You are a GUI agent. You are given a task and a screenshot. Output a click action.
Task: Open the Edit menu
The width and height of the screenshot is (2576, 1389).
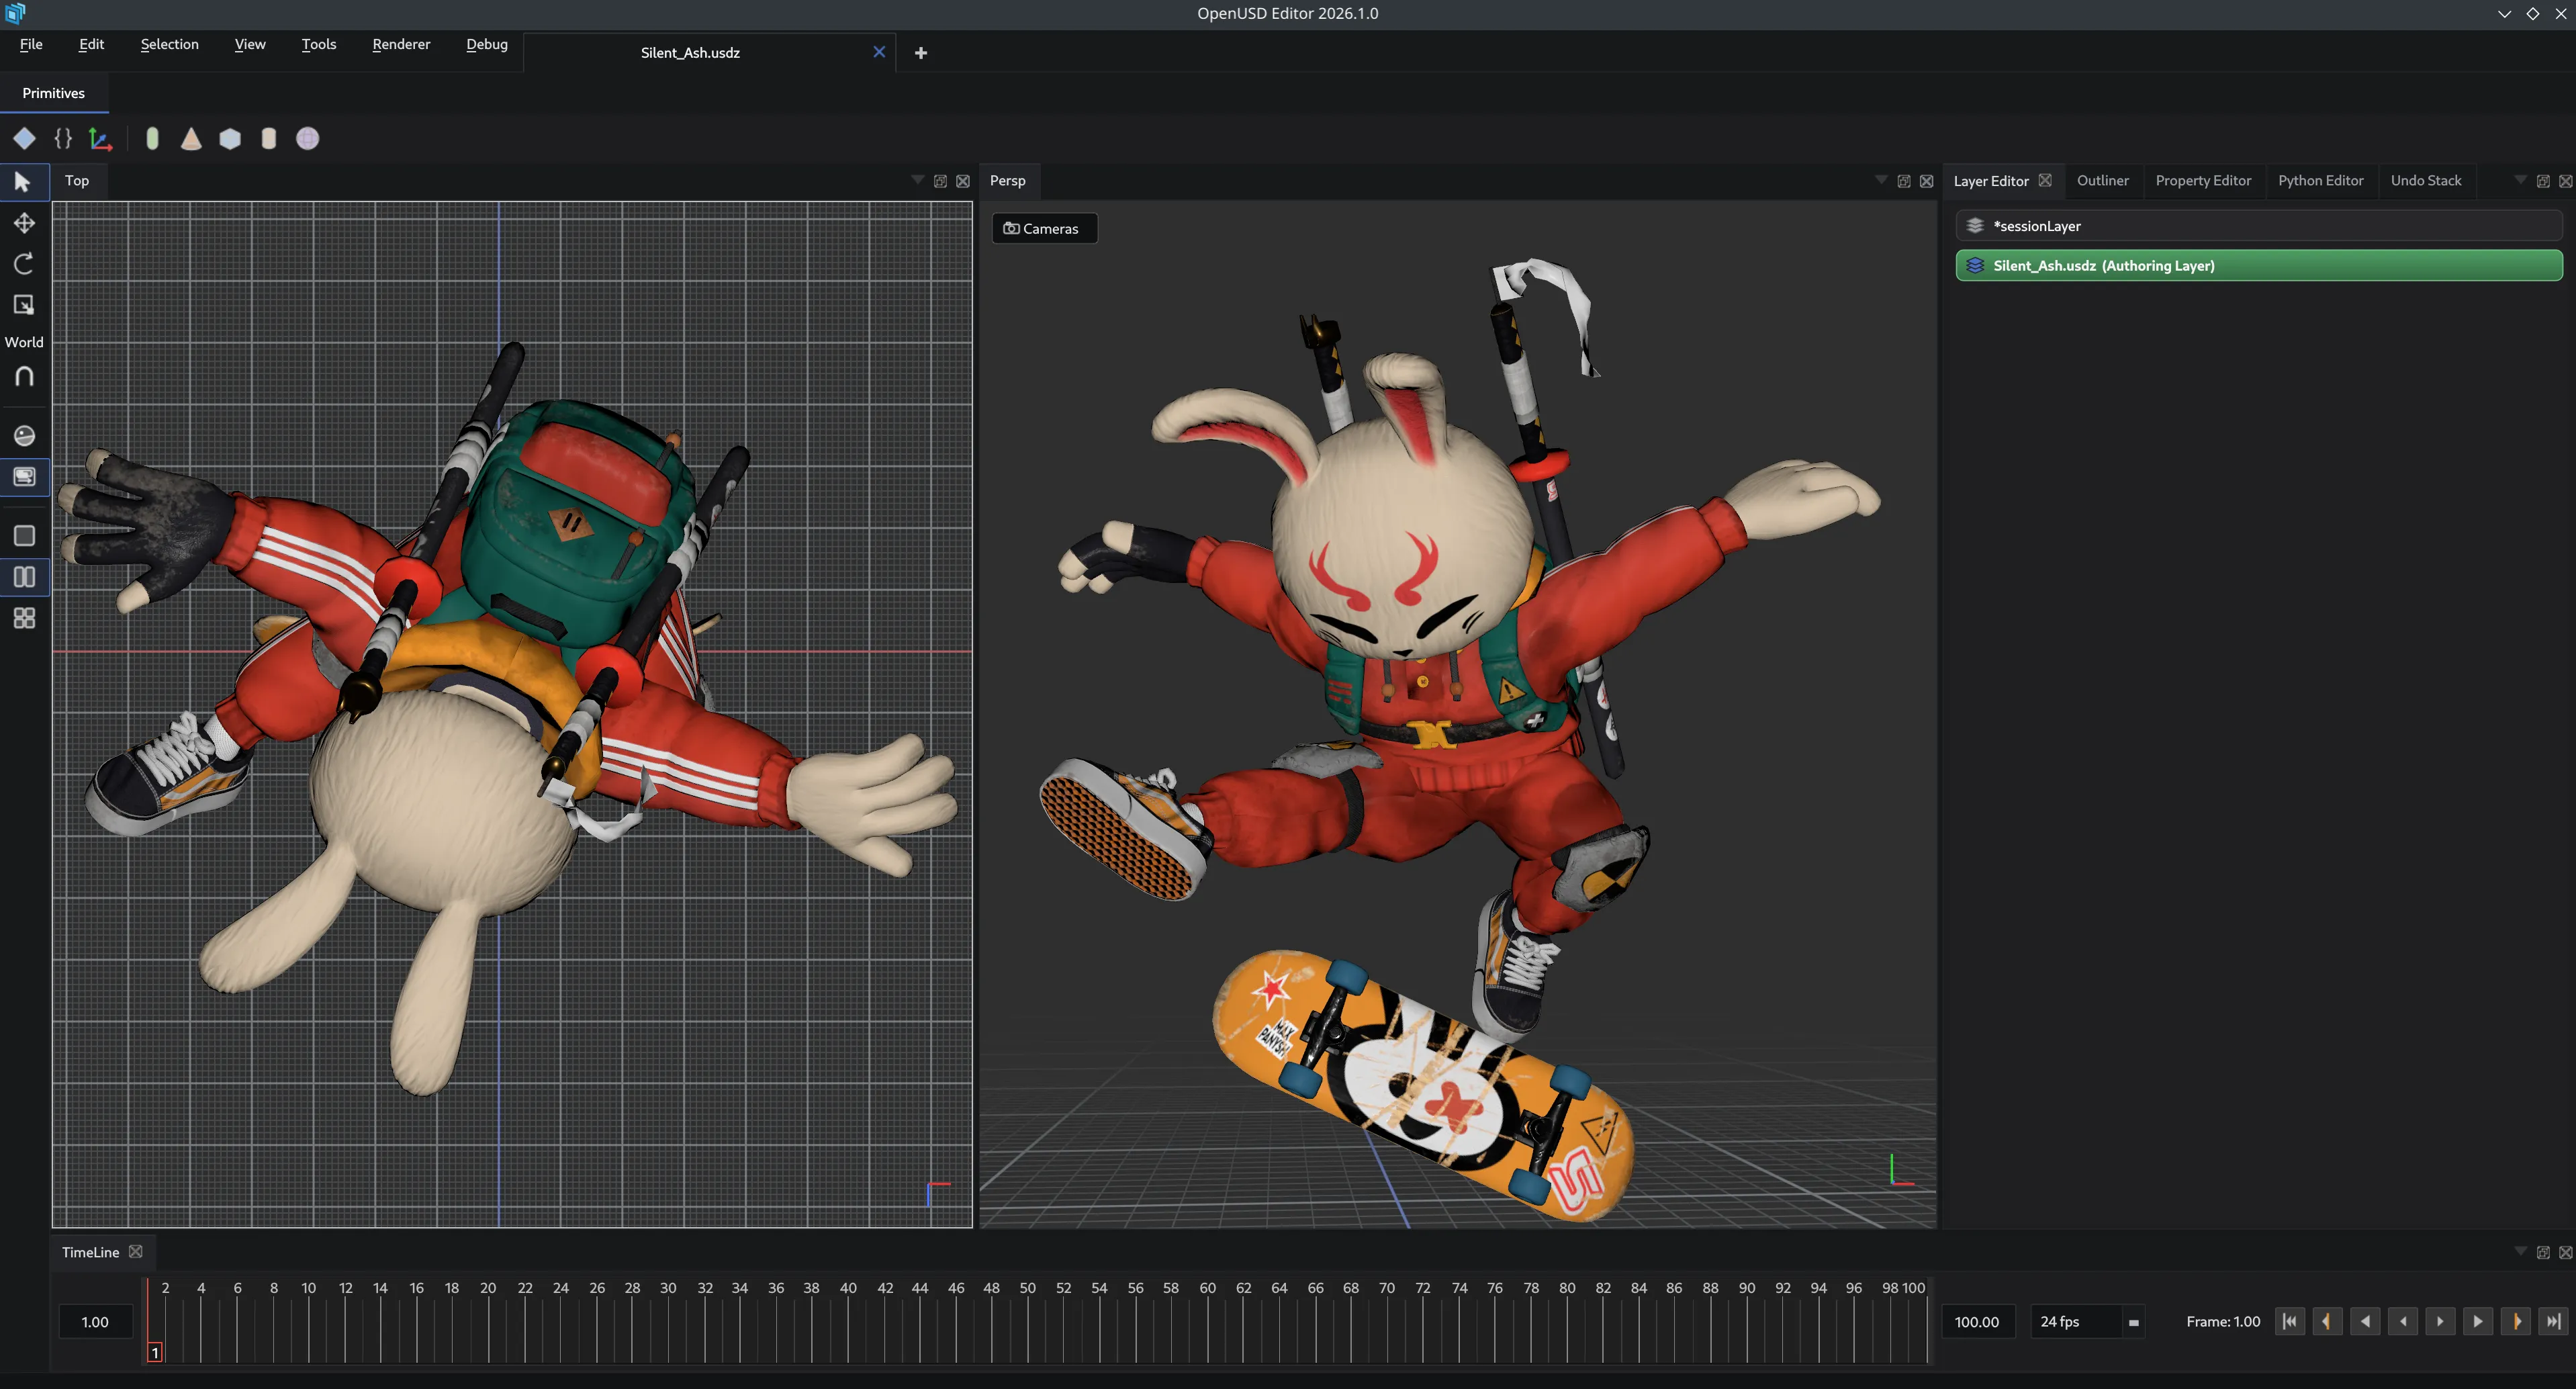point(91,44)
